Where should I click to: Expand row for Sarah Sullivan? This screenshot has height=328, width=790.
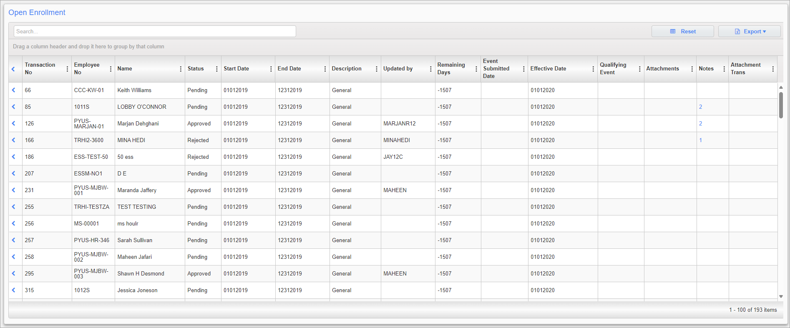(13, 240)
